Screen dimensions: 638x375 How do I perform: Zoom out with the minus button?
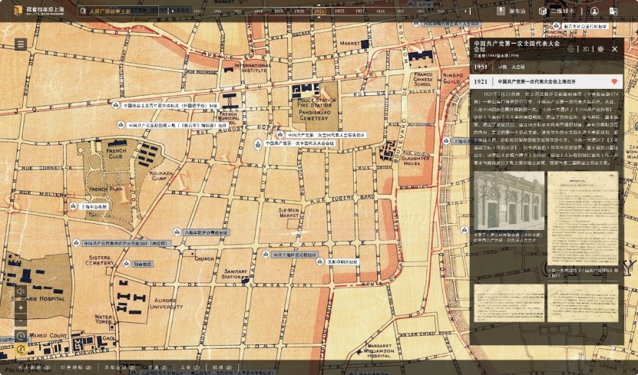[x=20, y=321]
